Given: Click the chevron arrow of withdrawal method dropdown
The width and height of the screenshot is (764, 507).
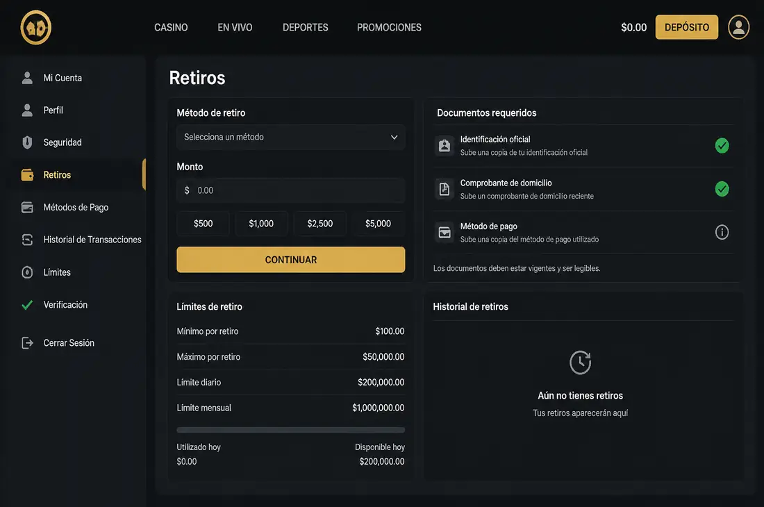Looking at the screenshot, I should (x=395, y=138).
